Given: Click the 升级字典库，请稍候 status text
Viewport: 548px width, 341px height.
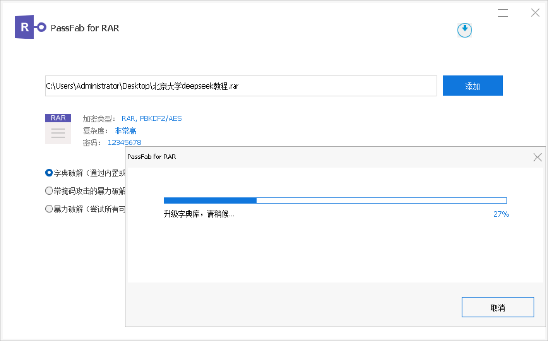Looking at the screenshot, I should tap(199, 214).
